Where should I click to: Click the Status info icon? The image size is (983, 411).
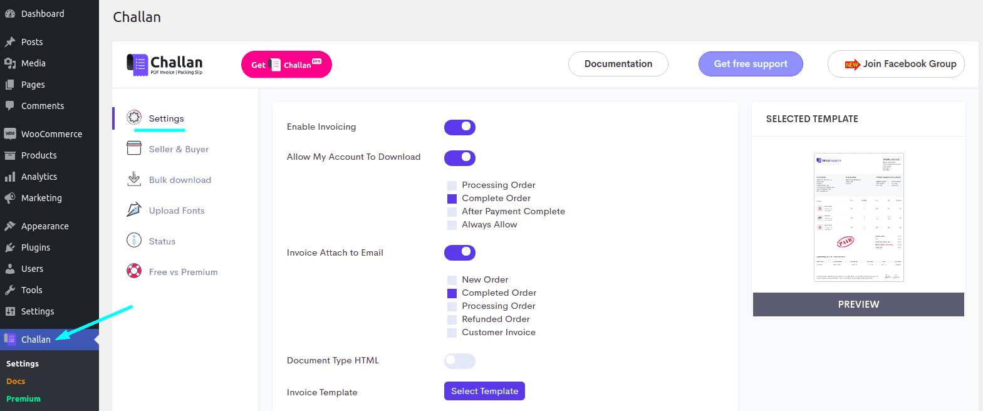[134, 240]
